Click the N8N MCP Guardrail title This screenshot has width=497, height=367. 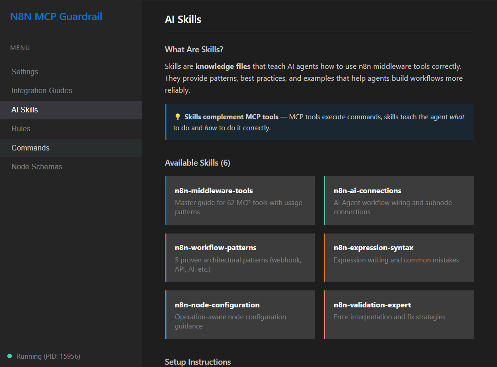click(x=56, y=17)
